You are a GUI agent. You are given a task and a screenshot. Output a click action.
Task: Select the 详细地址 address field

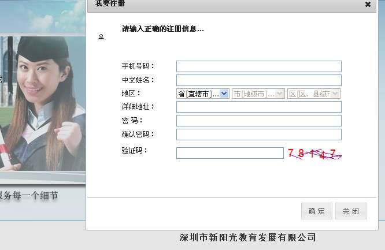pyautogui.click(x=258, y=107)
